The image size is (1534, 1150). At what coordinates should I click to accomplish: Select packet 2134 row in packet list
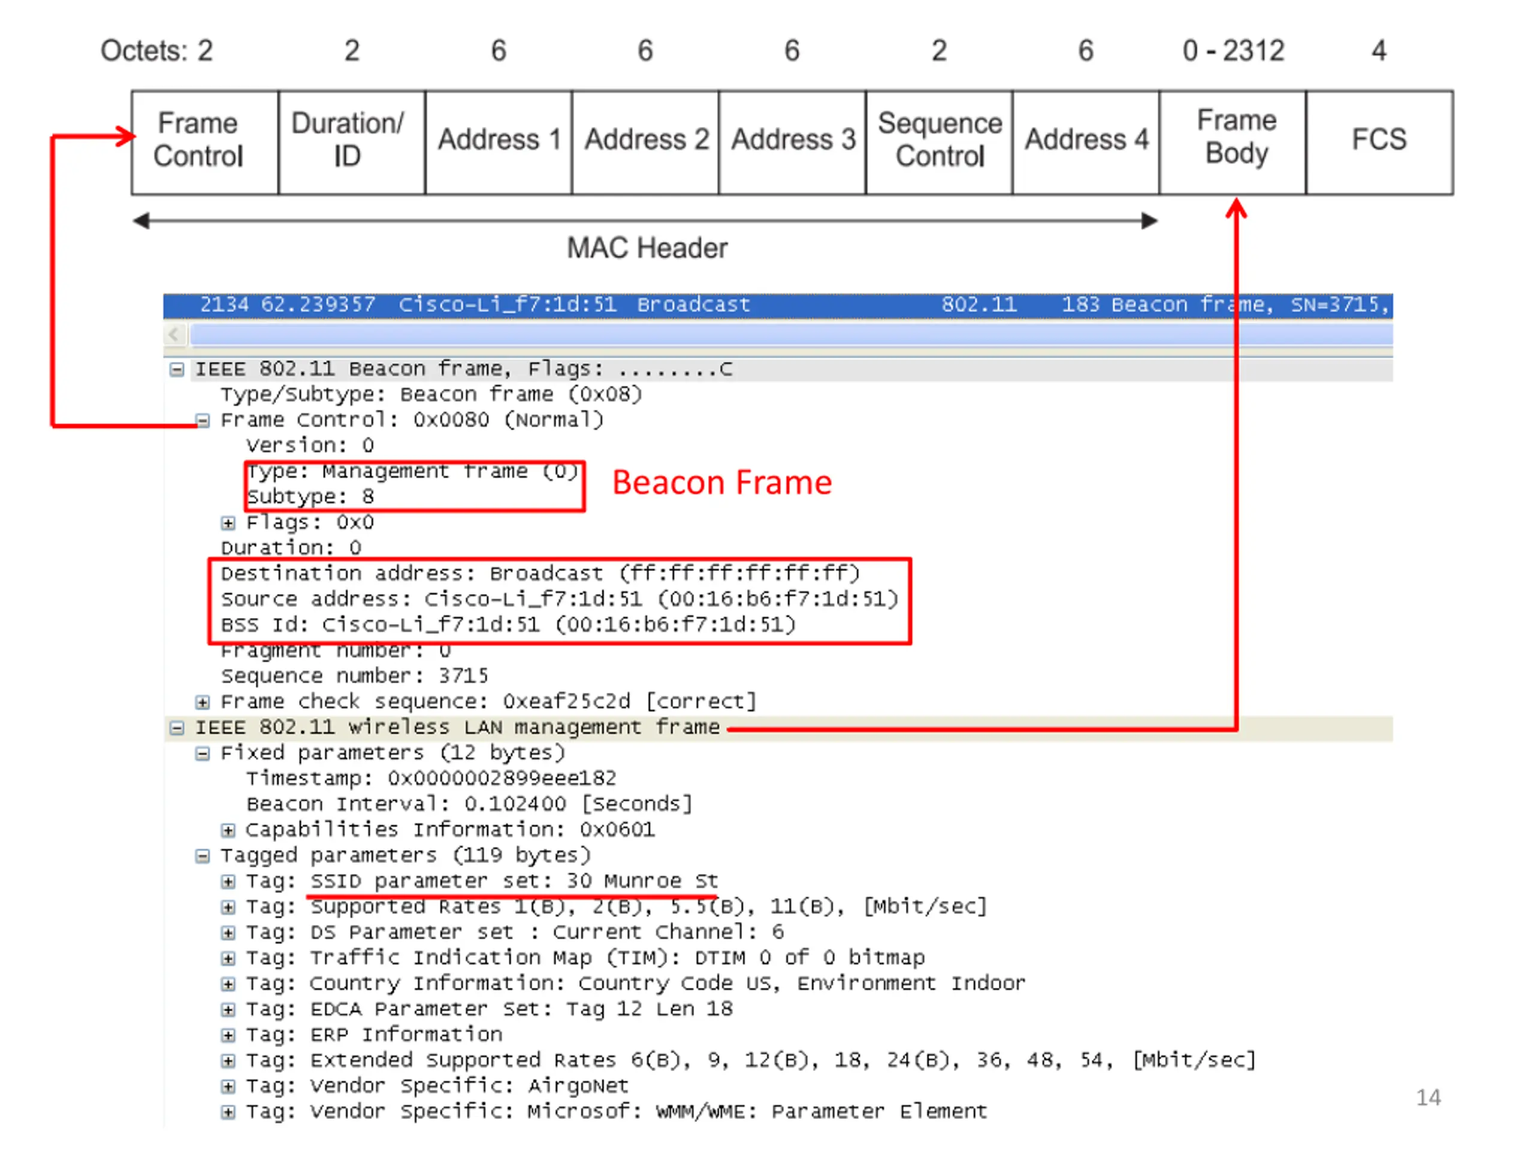point(778,305)
